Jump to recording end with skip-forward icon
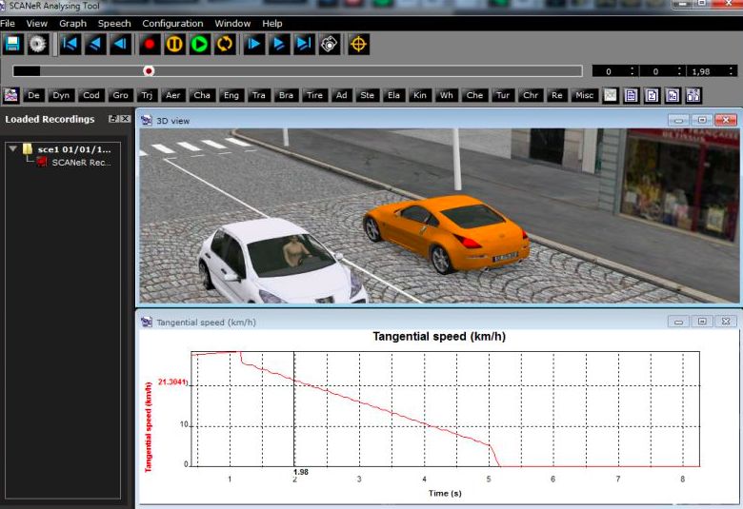This screenshot has height=509, width=743. pos(304,44)
